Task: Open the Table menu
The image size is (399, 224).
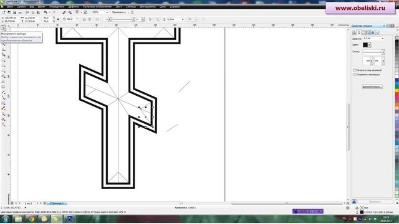Action: pyautogui.click(x=131, y=7)
